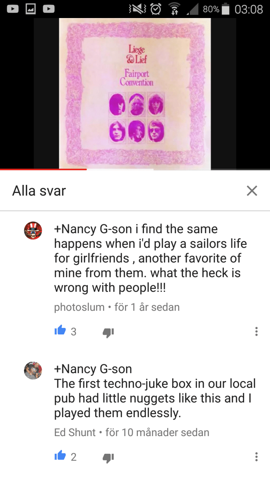Screen dimensions: 270x481
Task: Tap Ed Shunt's profile avatar
Action: (x=33, y=370)
